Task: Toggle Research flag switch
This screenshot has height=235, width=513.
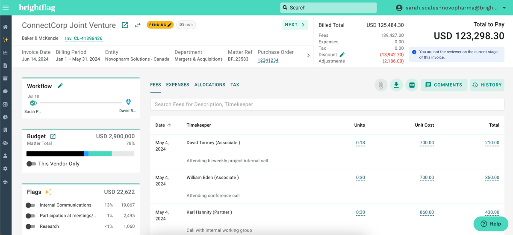Action: 30,226
